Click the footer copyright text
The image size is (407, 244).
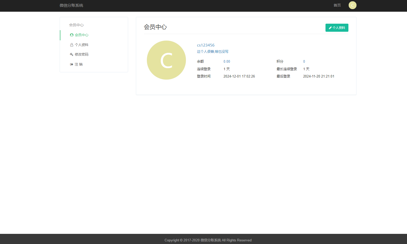tap(208, 240)
